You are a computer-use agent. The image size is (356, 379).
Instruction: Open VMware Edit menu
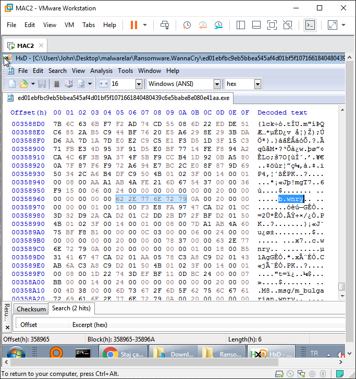pyautogui.click(x=30, y=25)
